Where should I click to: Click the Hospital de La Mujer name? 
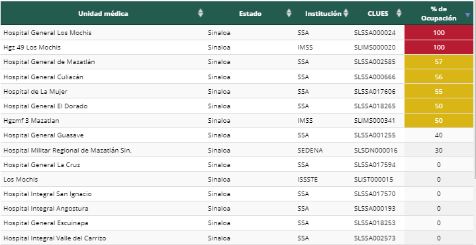[x=36, y=91]
